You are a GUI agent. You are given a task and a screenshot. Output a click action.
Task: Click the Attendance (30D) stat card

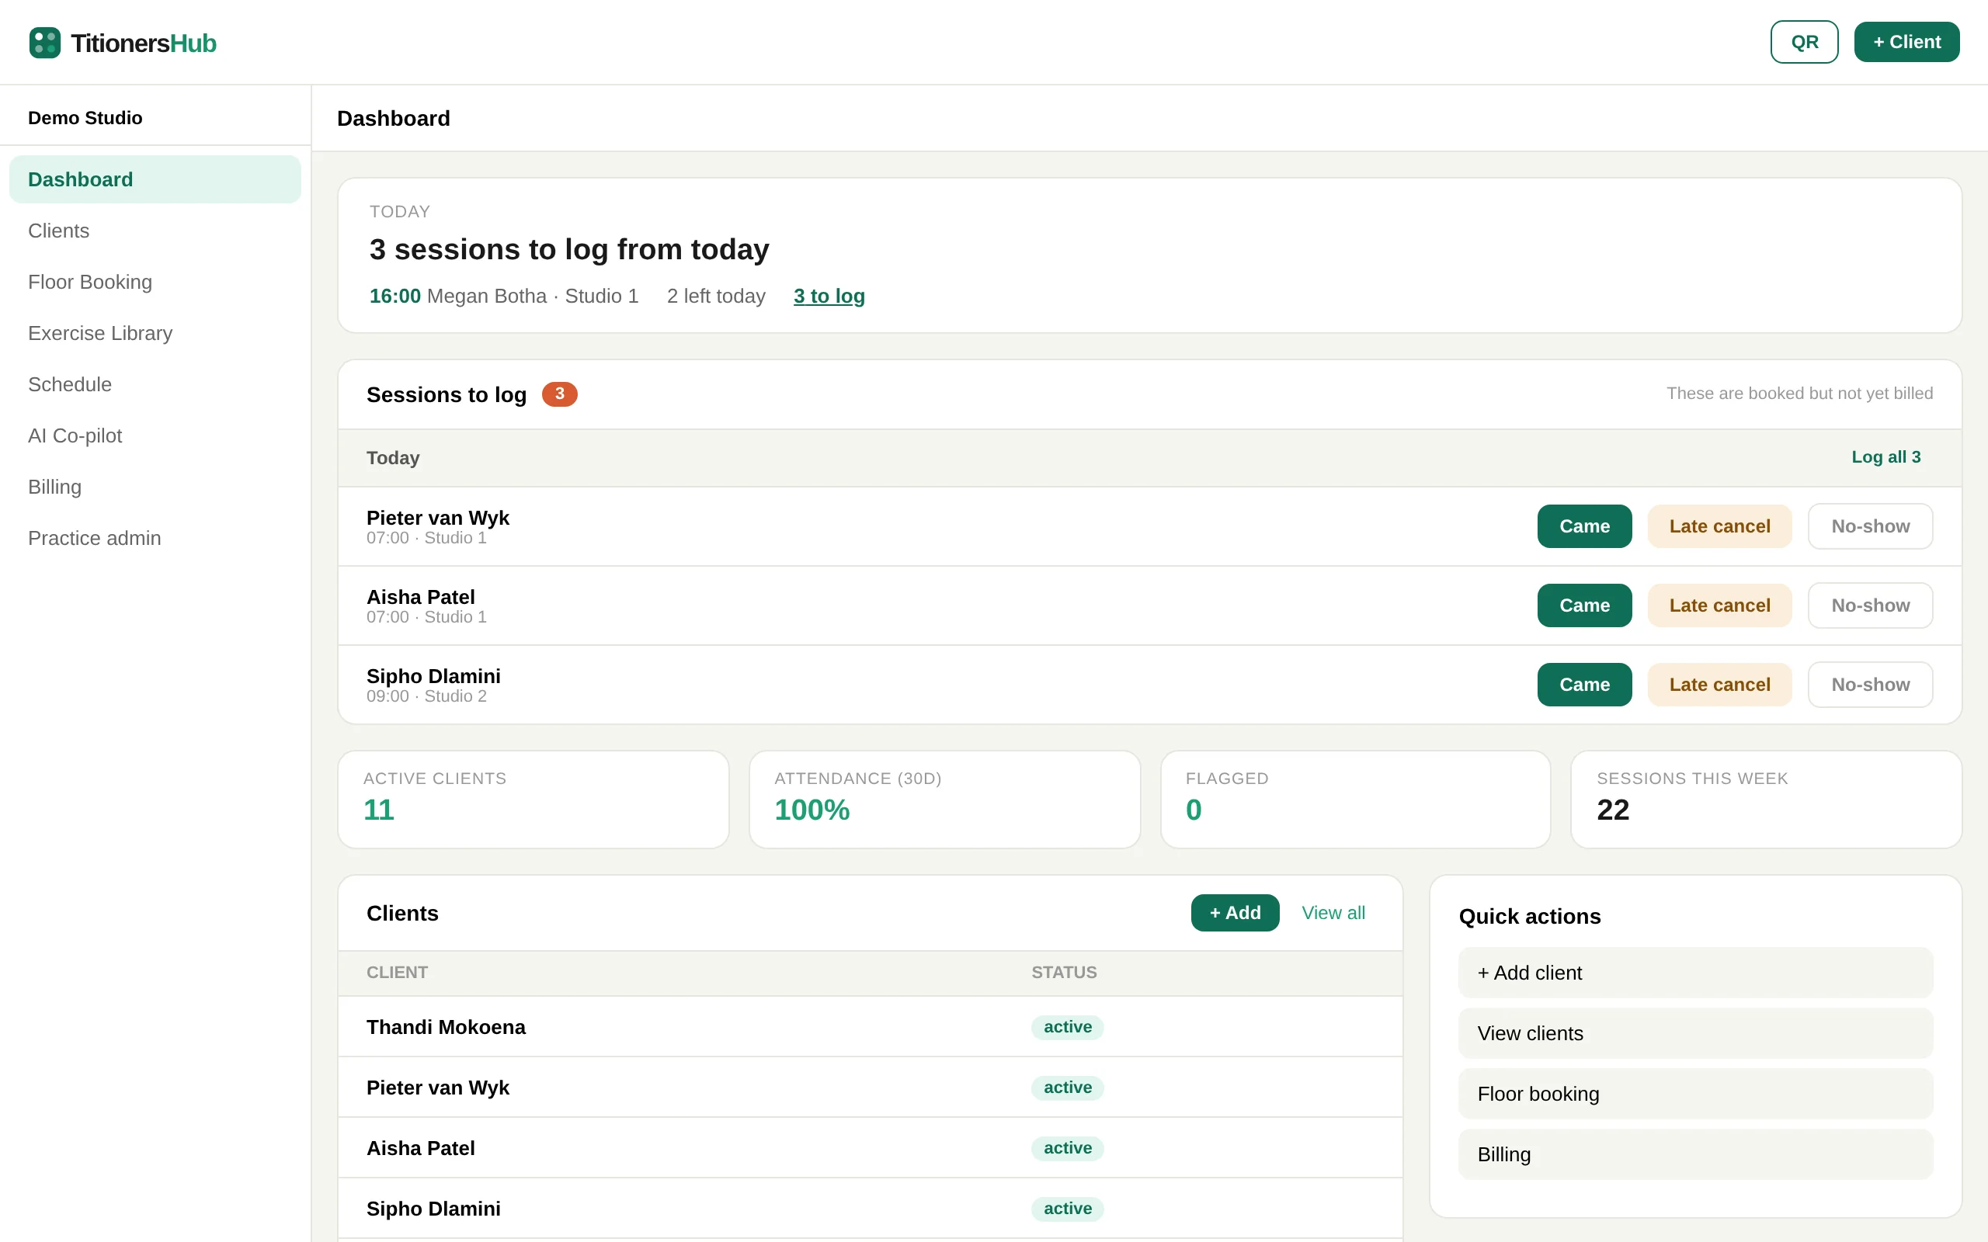click(x=945, y=800)
